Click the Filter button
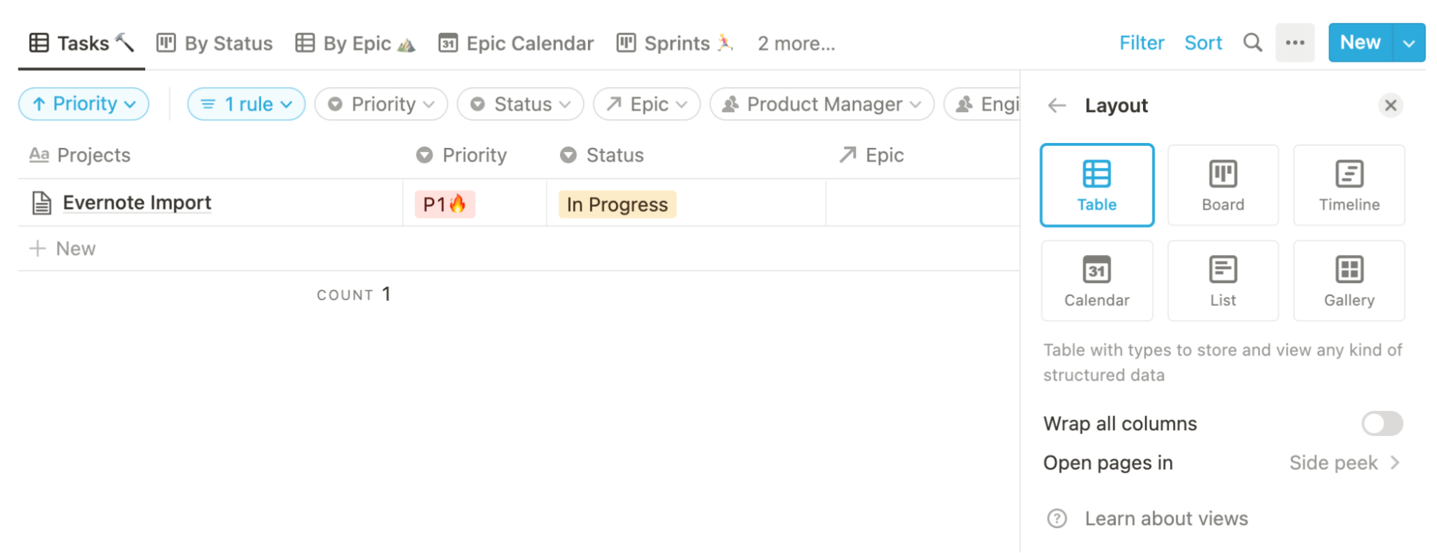Viewport: 1437px width, 553px height. (x=1141, y=43)
